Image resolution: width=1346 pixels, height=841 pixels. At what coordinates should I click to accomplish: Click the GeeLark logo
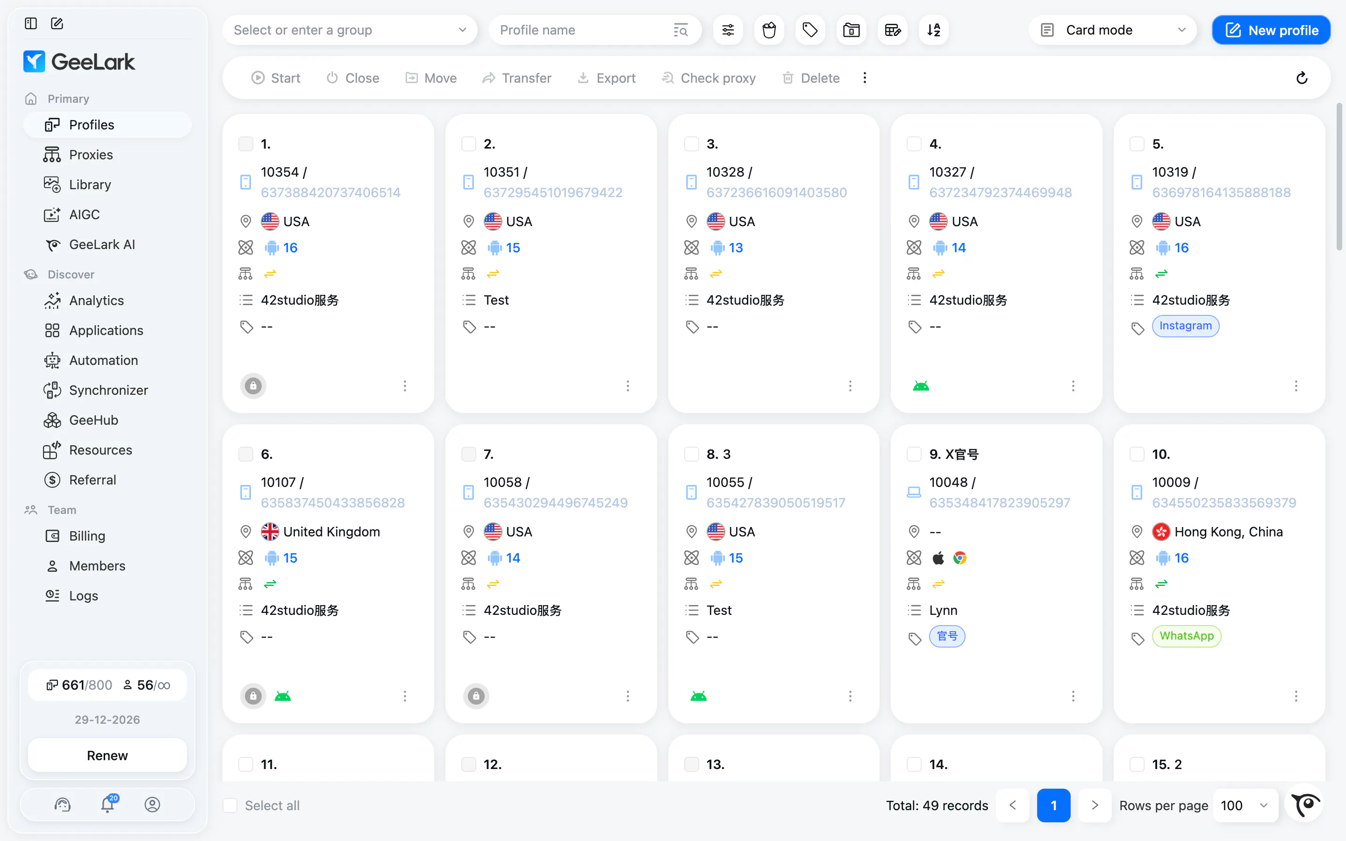(x=79, y=62)
